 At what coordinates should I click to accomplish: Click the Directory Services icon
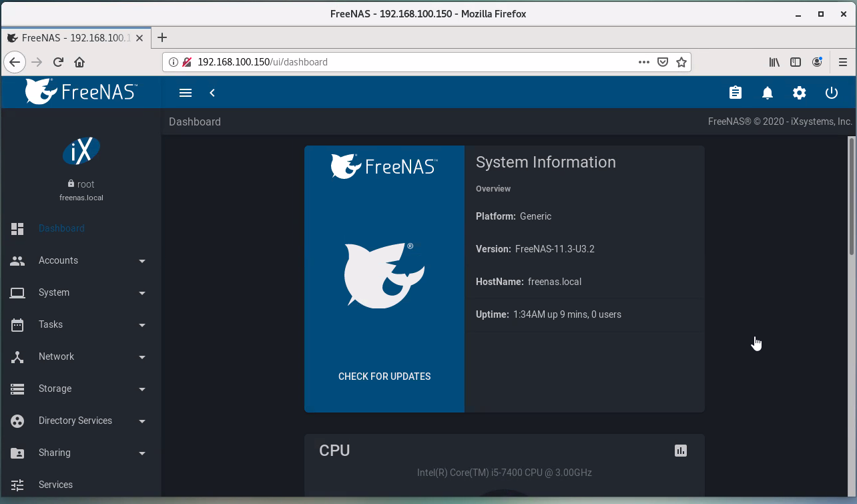(x=17, y=421)
